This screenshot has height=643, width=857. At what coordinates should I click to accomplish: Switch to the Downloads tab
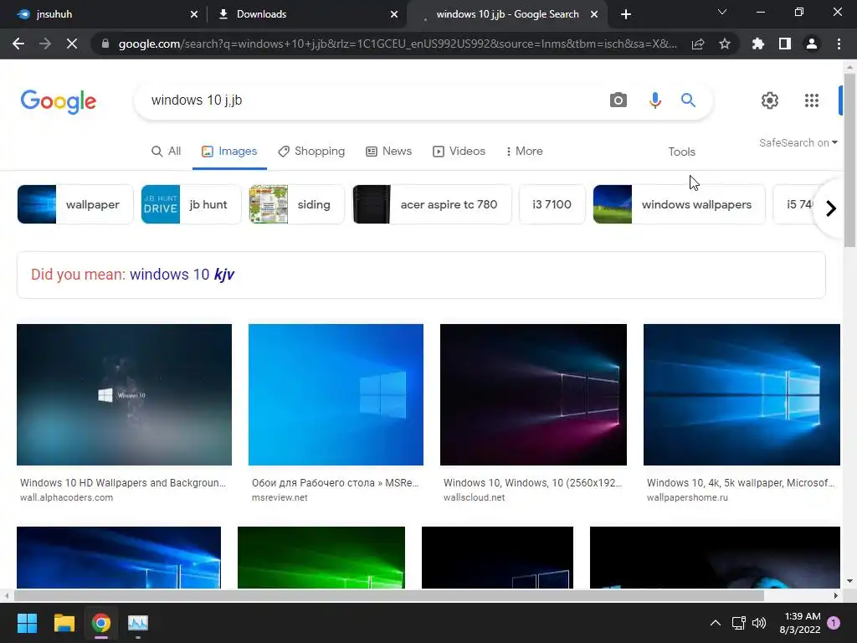tap(306, 14)
